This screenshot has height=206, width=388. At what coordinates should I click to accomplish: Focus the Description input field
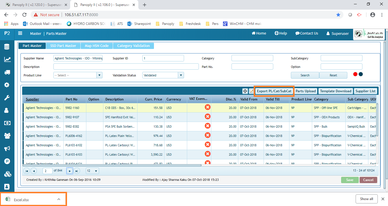126,67
